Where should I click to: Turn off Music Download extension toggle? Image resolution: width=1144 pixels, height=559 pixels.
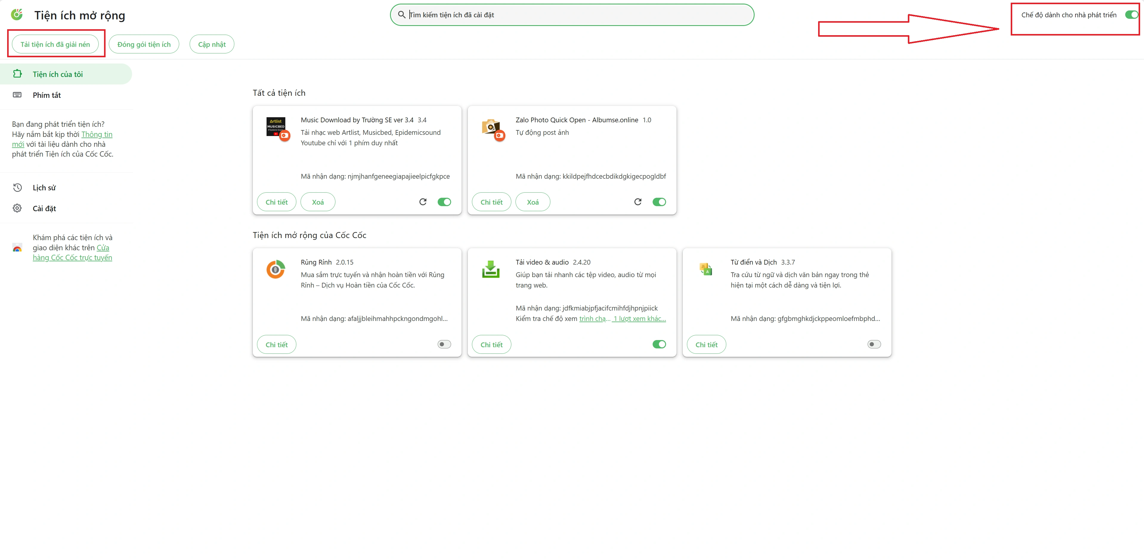444,202
